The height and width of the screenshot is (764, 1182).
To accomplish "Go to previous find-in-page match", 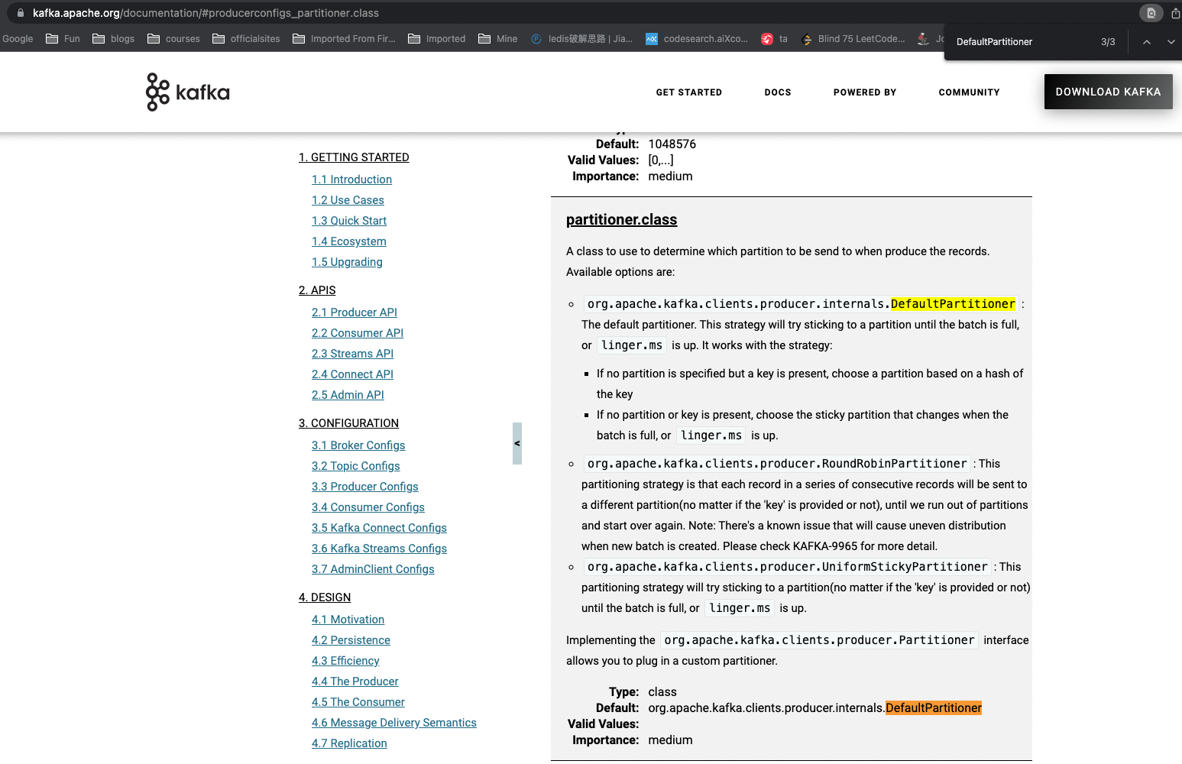I will (x=1146, y=42).
